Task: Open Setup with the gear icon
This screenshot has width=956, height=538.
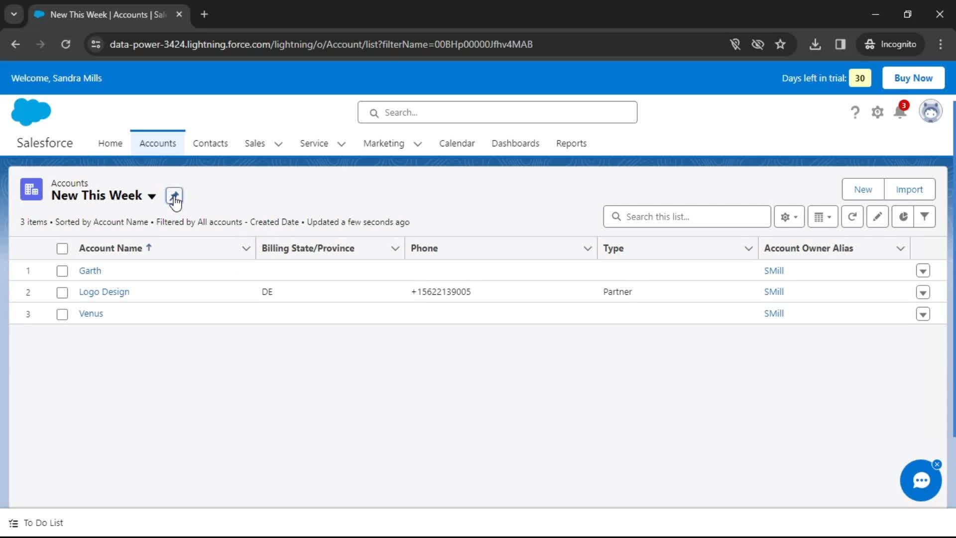Action: point(878,112)
